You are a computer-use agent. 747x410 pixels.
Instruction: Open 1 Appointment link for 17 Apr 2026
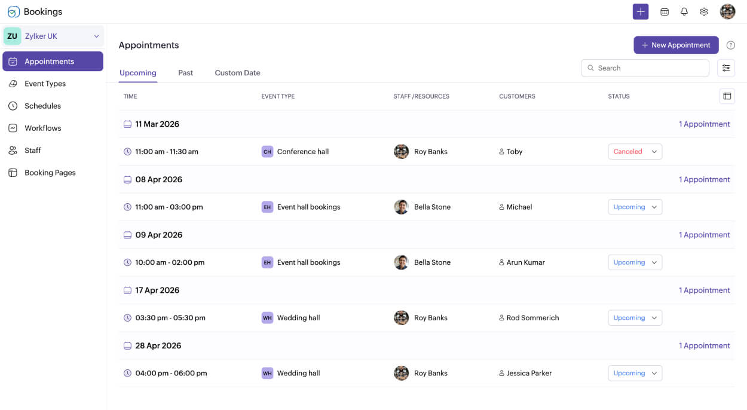click(x=704, y=290)
